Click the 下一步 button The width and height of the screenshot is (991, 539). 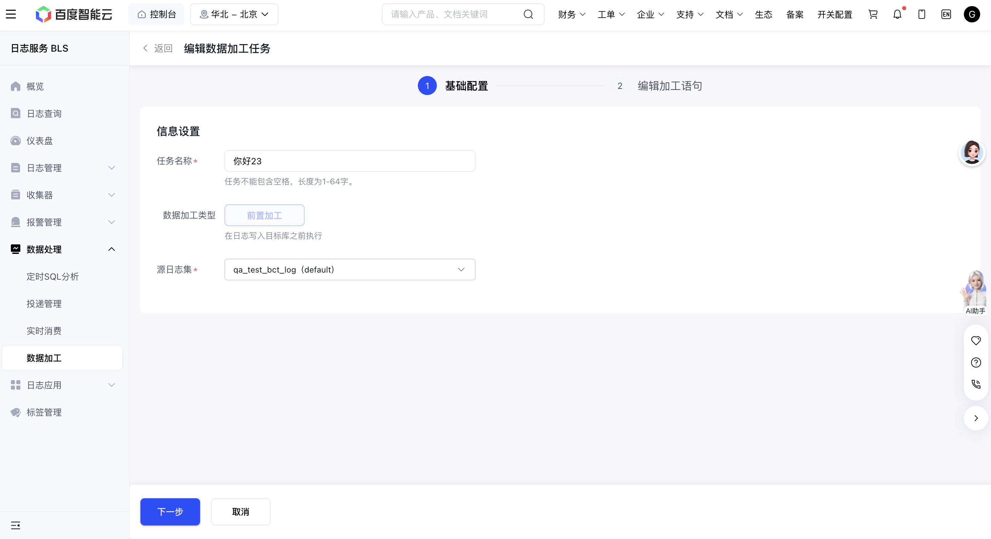(170, 512)
